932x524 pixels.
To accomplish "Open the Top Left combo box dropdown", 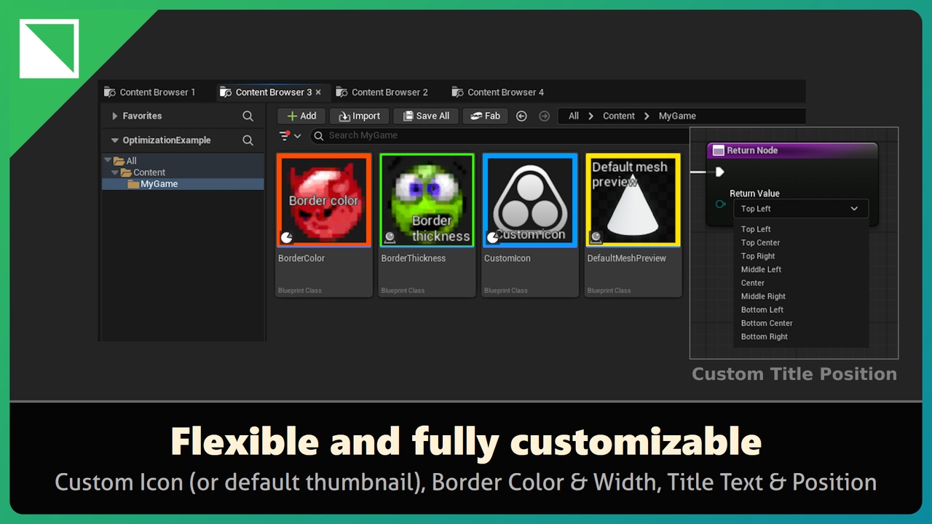I will coord(801,209).
